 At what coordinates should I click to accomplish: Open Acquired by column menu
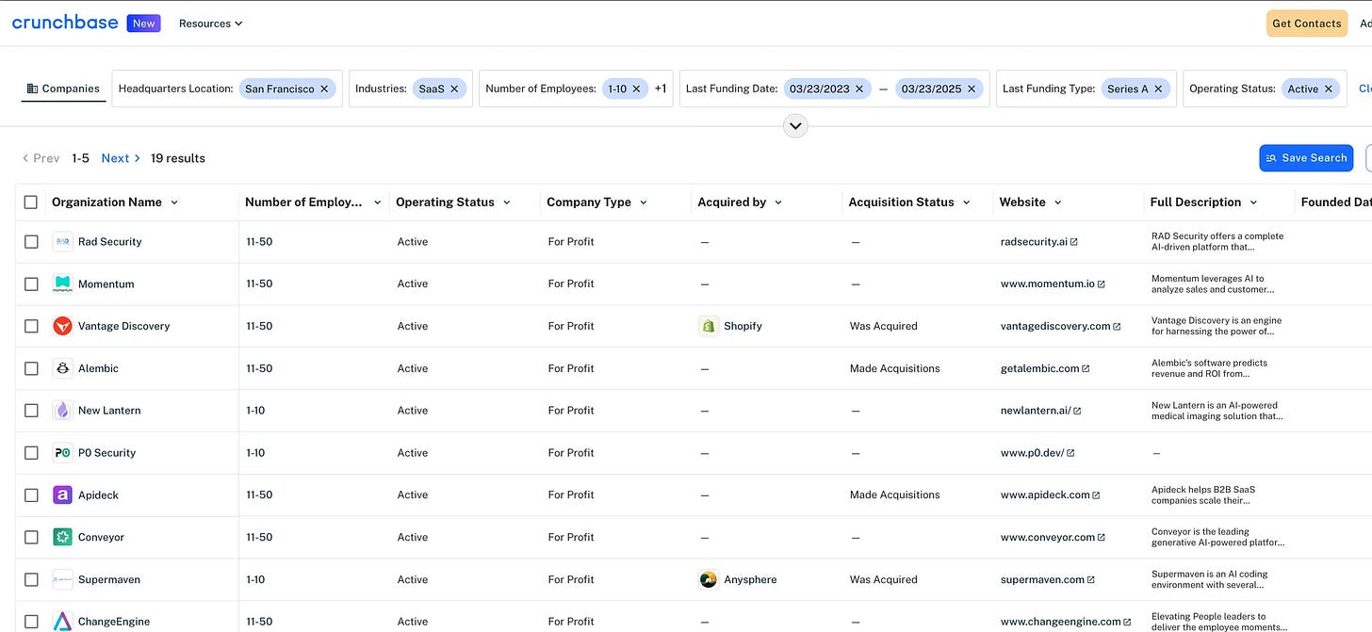click(778, 203)
